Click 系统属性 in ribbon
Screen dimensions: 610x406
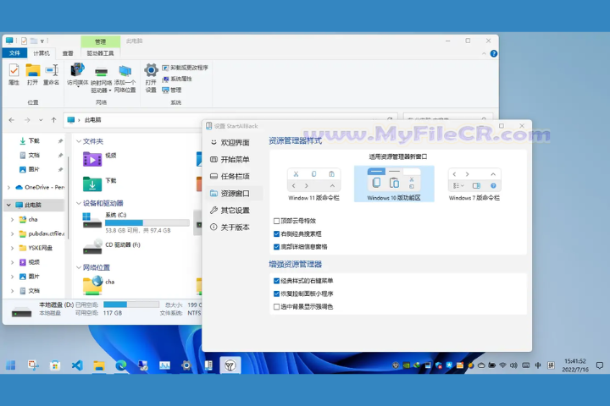tap(177, 79)
